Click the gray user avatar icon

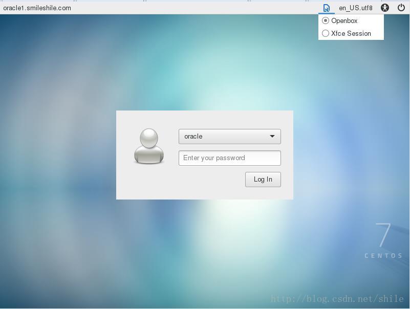(149, 146)
